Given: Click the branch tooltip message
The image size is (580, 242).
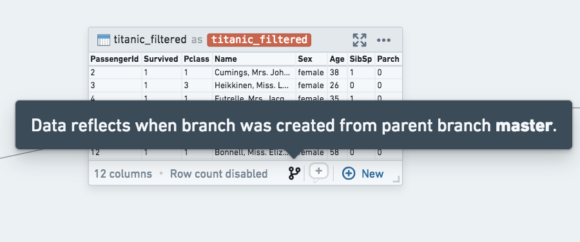Looking at the screenshot, I should (x=294, y=126).
